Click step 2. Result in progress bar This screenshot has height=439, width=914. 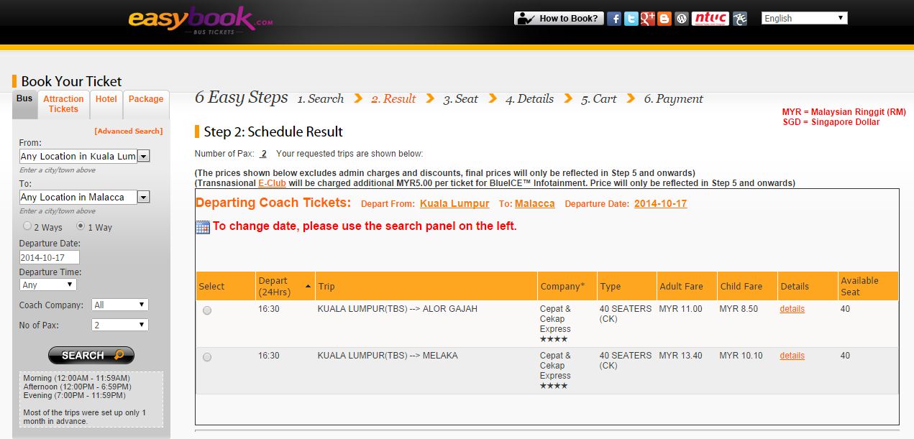393,99
